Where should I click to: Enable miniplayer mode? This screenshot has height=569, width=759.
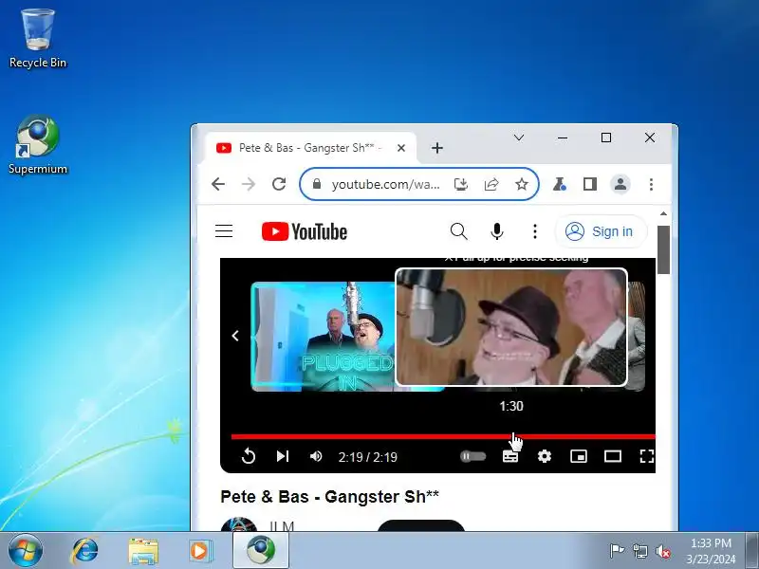point(579,456)
